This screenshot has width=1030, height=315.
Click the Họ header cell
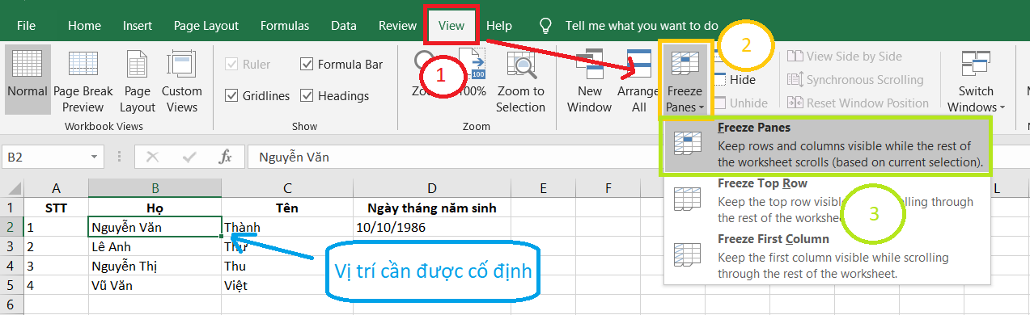point(155,208)
